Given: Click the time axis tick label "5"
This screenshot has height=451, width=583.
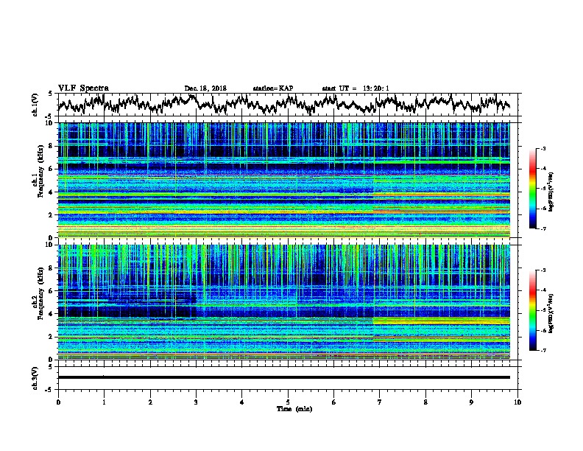Looking at the screenshot, I should (x=288, y=402).
